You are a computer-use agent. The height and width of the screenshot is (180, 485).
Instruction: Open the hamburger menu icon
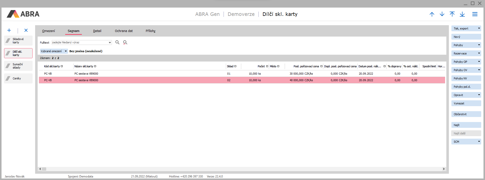tap(475, 14)
